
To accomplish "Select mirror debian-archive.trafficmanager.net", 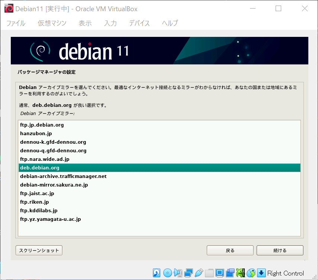I will coord(160,176).
